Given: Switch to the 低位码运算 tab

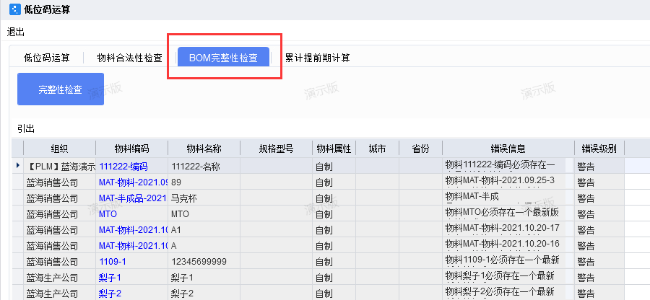Looking at the screenshot, I should [x=46, y=58].
